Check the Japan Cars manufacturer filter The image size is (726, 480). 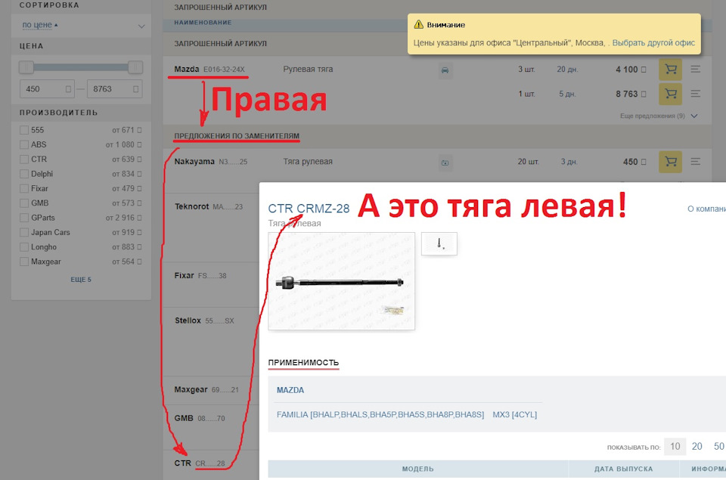[x=24, y=233]
